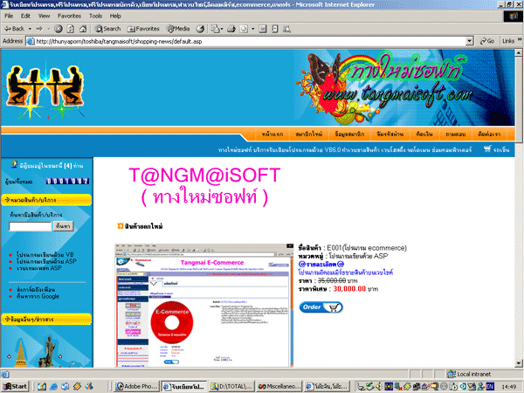Viewport: 524px width, 393px height.
Task: Switch to the Miscellaneous taskbar window
Action: (279, 387)
